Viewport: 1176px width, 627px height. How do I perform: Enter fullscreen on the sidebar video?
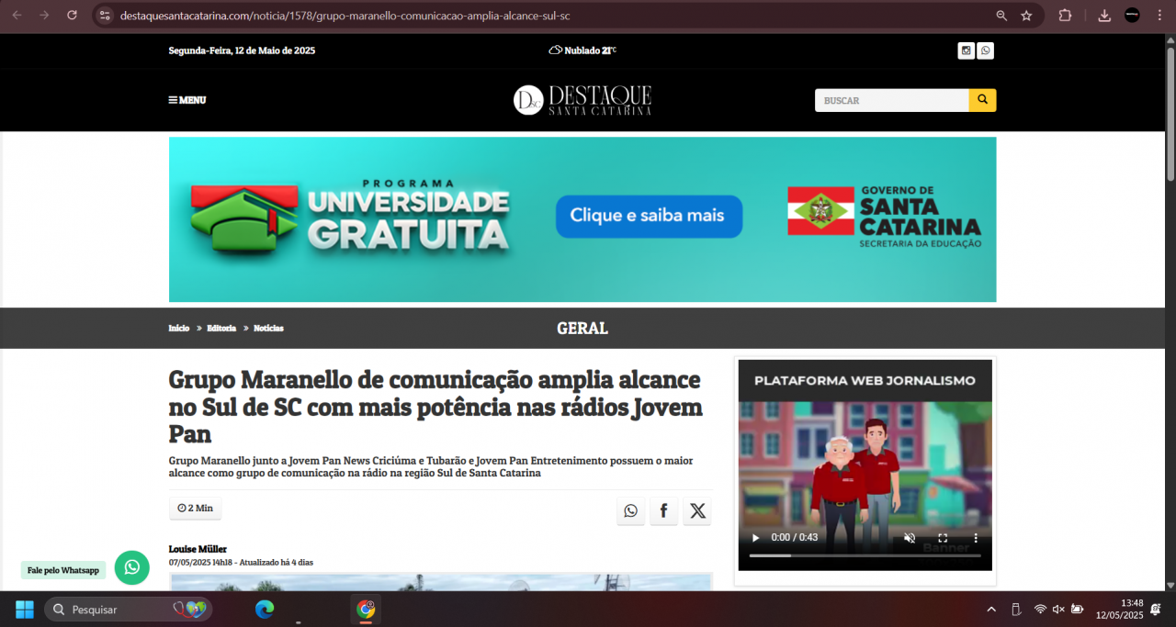[943, 538]
